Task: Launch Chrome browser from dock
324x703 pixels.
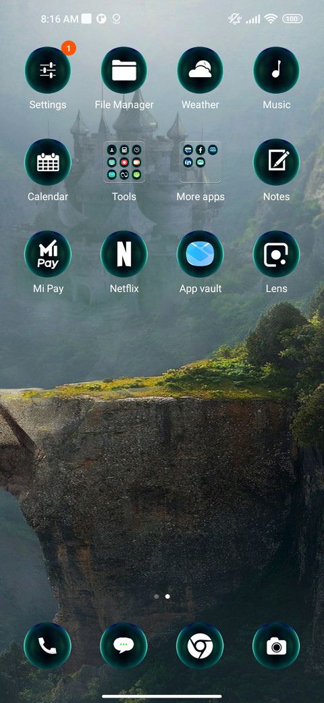Action: point(200,646)
